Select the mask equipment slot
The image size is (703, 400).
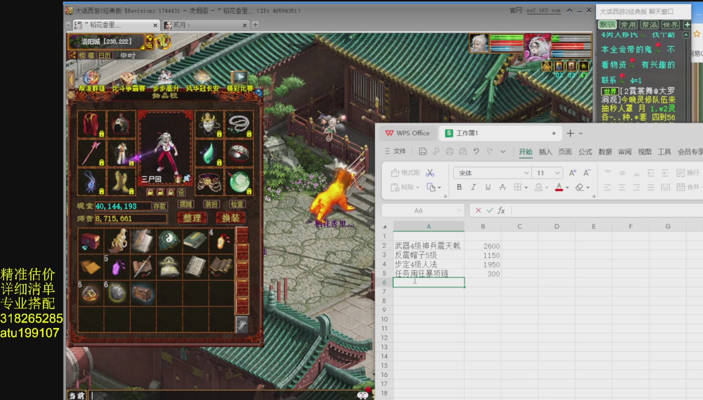(x=209, y=124)
